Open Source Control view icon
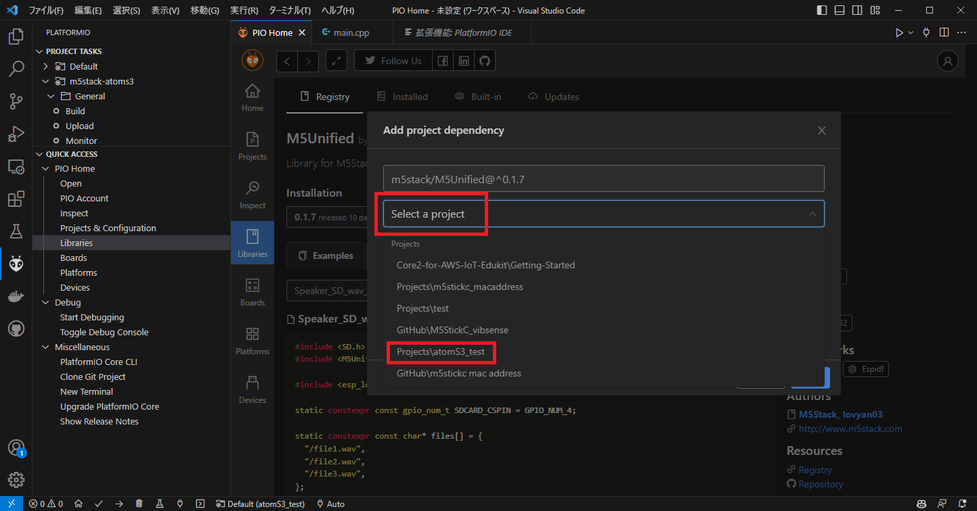 click(16, 101)
